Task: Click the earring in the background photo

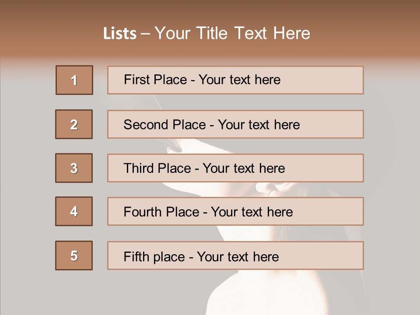Action: pos(272,192)
